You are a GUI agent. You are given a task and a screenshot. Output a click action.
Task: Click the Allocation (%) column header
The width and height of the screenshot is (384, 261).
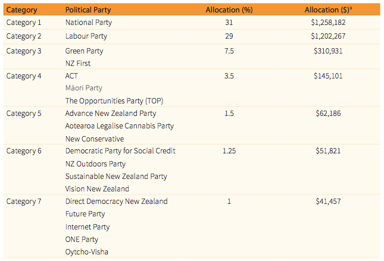[x=229, y=10]
